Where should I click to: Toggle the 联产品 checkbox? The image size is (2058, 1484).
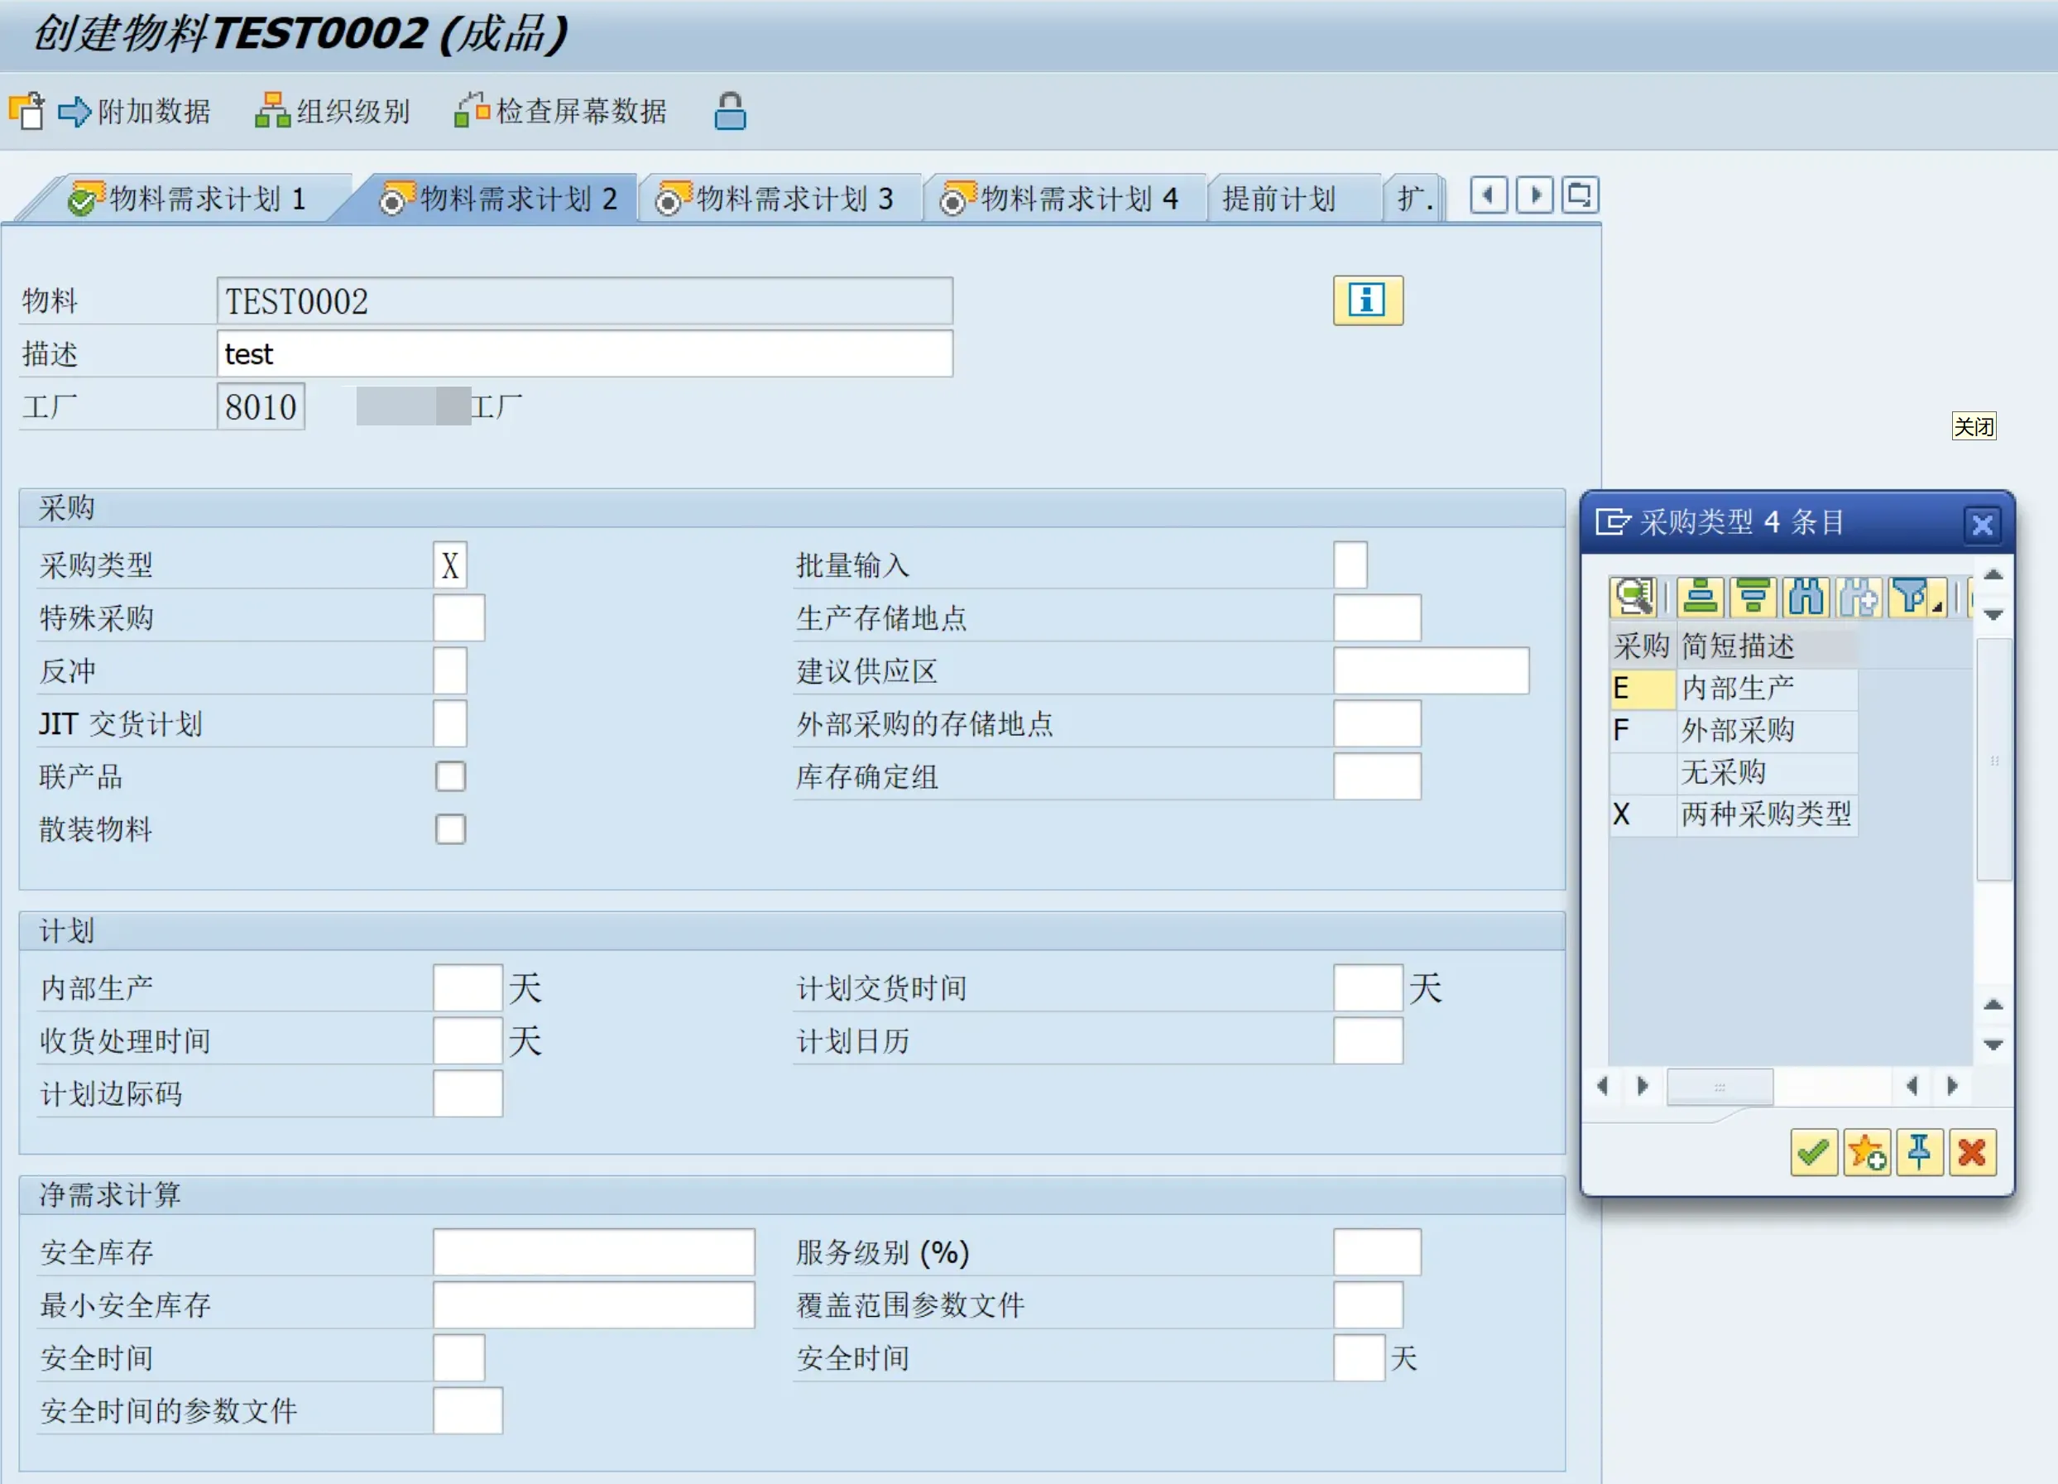[x=450, y=776]
